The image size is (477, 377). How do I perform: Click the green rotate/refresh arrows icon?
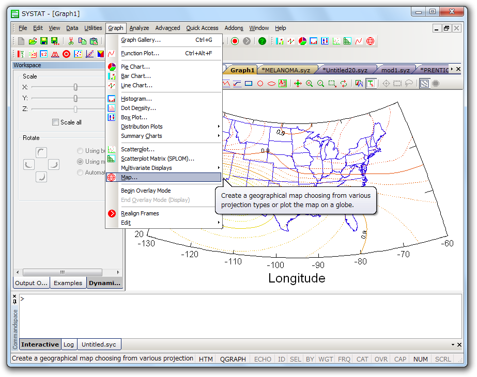click(344, 83)
